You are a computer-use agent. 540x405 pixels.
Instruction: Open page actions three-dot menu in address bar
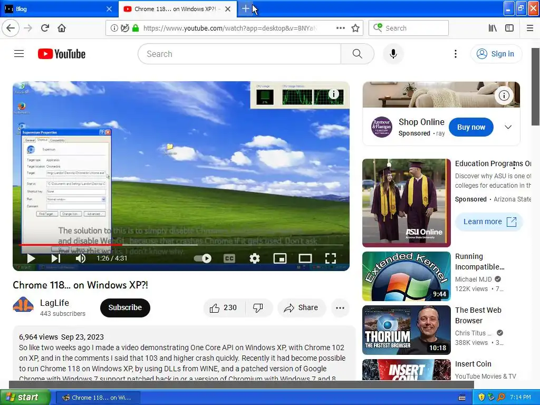[x=340, y=28]
